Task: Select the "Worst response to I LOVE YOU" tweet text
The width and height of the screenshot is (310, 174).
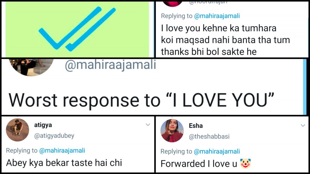Action: click(x=142, y=99)
